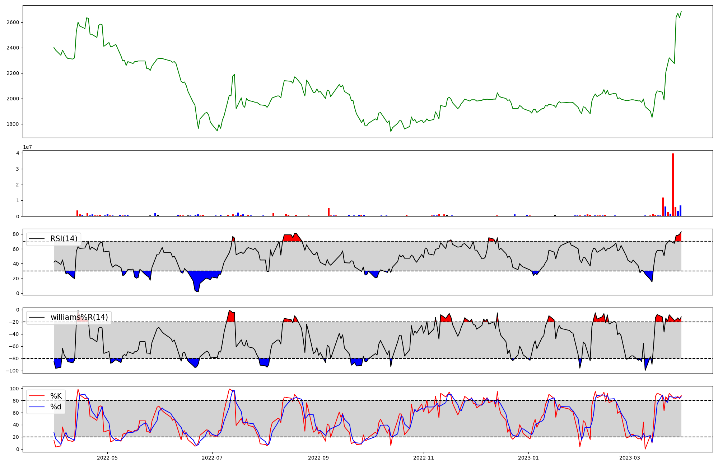Click the 2200 price axis tick label
The height and width of the screenshot is (466, 718).
13,73
